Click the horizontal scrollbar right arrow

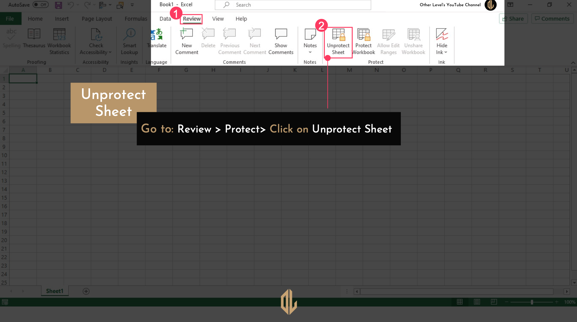coord(567,292)
